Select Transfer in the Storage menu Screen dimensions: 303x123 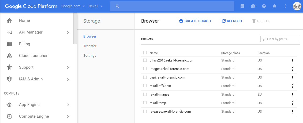pyautogui.click(x=90, y=46)
